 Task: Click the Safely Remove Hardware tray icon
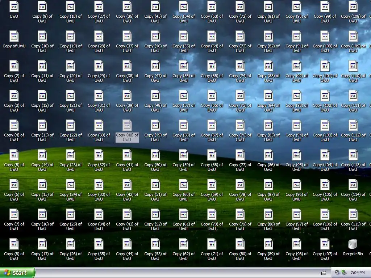tap(344, 273)
